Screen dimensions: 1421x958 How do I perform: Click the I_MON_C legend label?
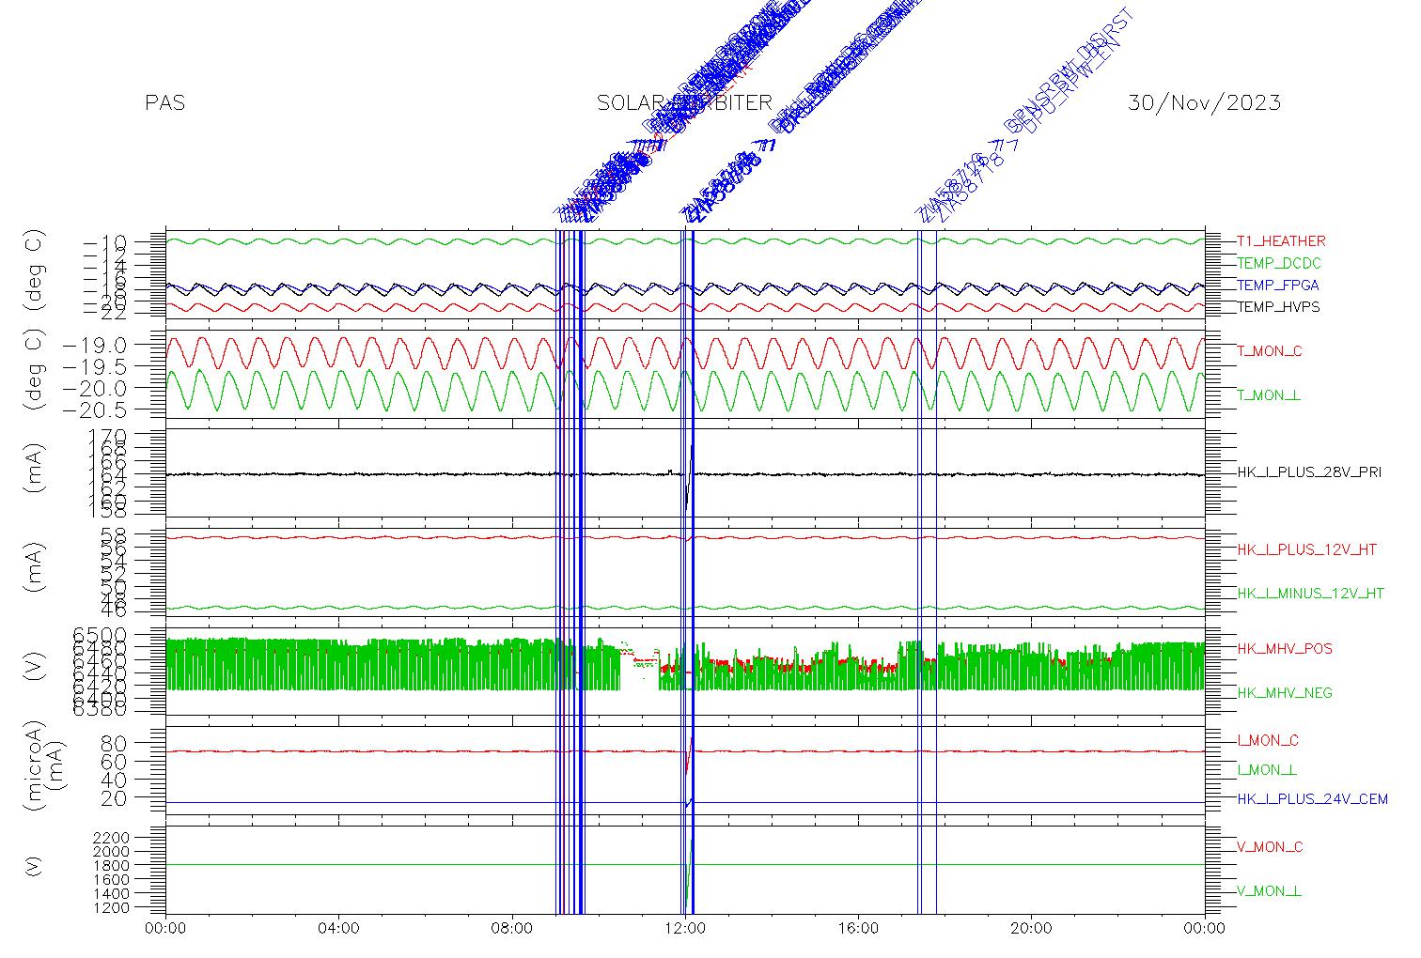[x=1268, y=741]
